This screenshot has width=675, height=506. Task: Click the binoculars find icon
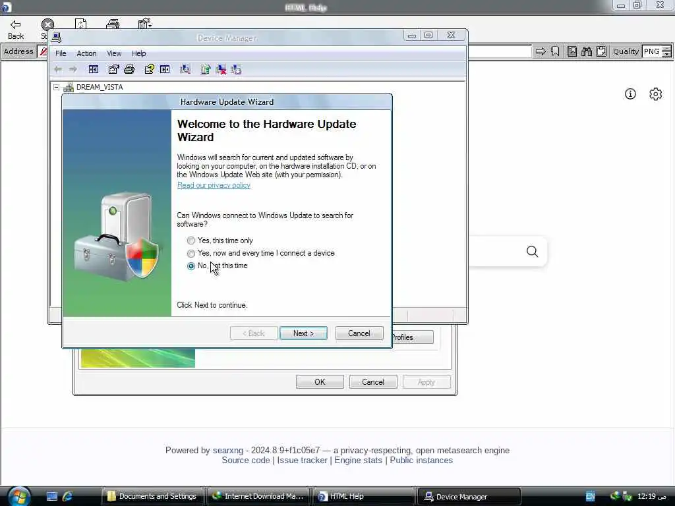(x=586, y=51)
